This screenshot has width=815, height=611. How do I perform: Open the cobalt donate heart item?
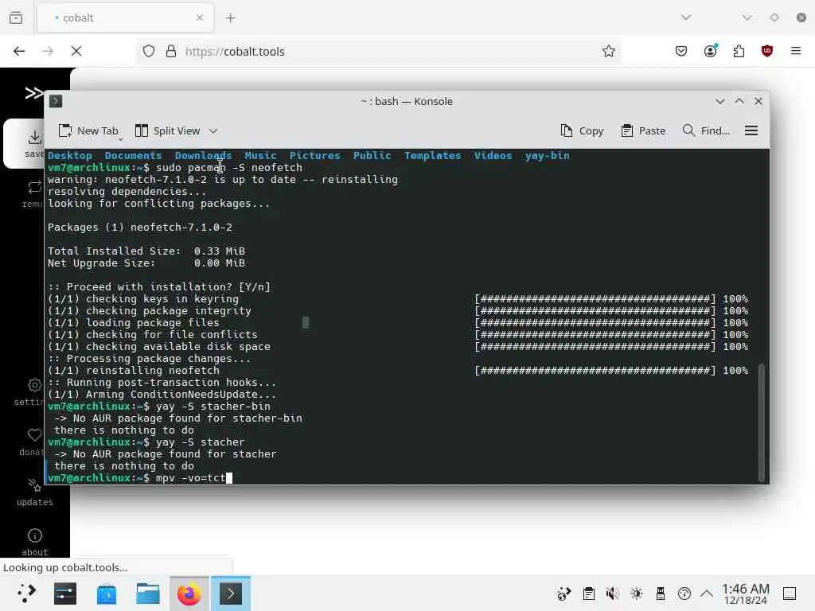pos(32,442)
